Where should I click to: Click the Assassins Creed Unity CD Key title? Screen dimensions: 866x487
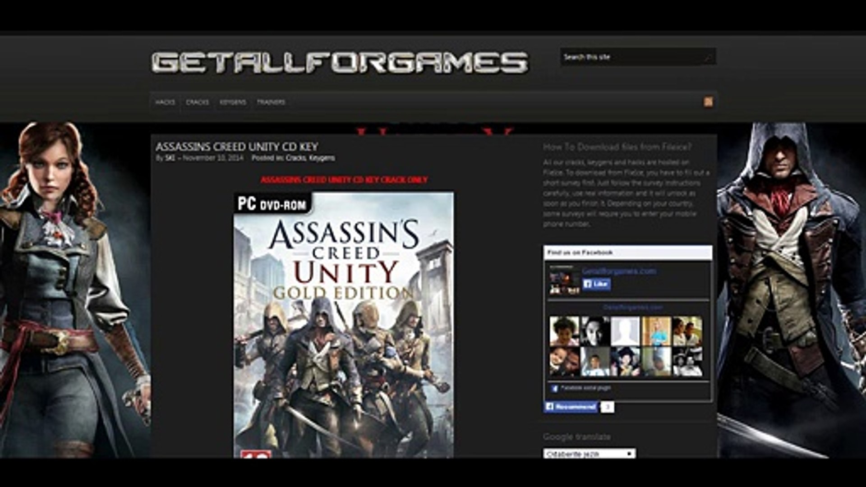[237, 147]
